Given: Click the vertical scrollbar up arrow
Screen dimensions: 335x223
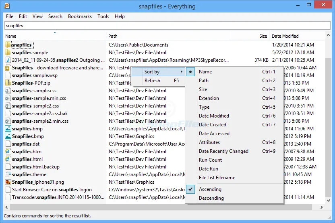Looking at the screenshot, I should click(329, 35).
